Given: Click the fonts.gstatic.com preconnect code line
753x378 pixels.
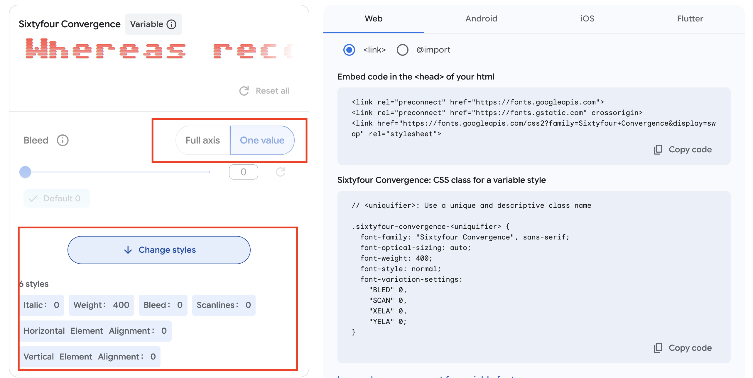Looking at the screenshot, I should pos(497,113).
